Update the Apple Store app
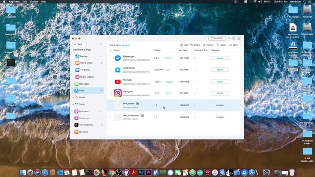The width and height of the screenshot is (315, 177). (x=220, y=70)
